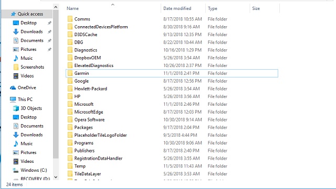Open Quick access in navigation pane

coord(27,14)
